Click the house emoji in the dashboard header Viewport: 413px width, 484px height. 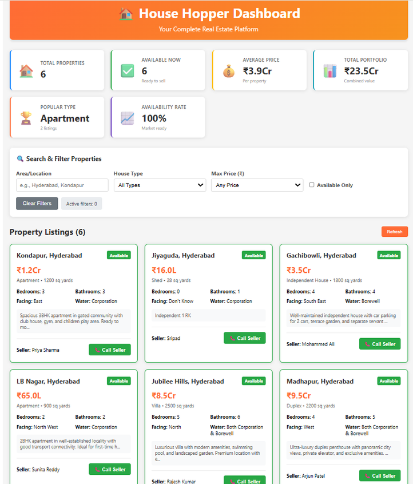click(x=126, y=14)
